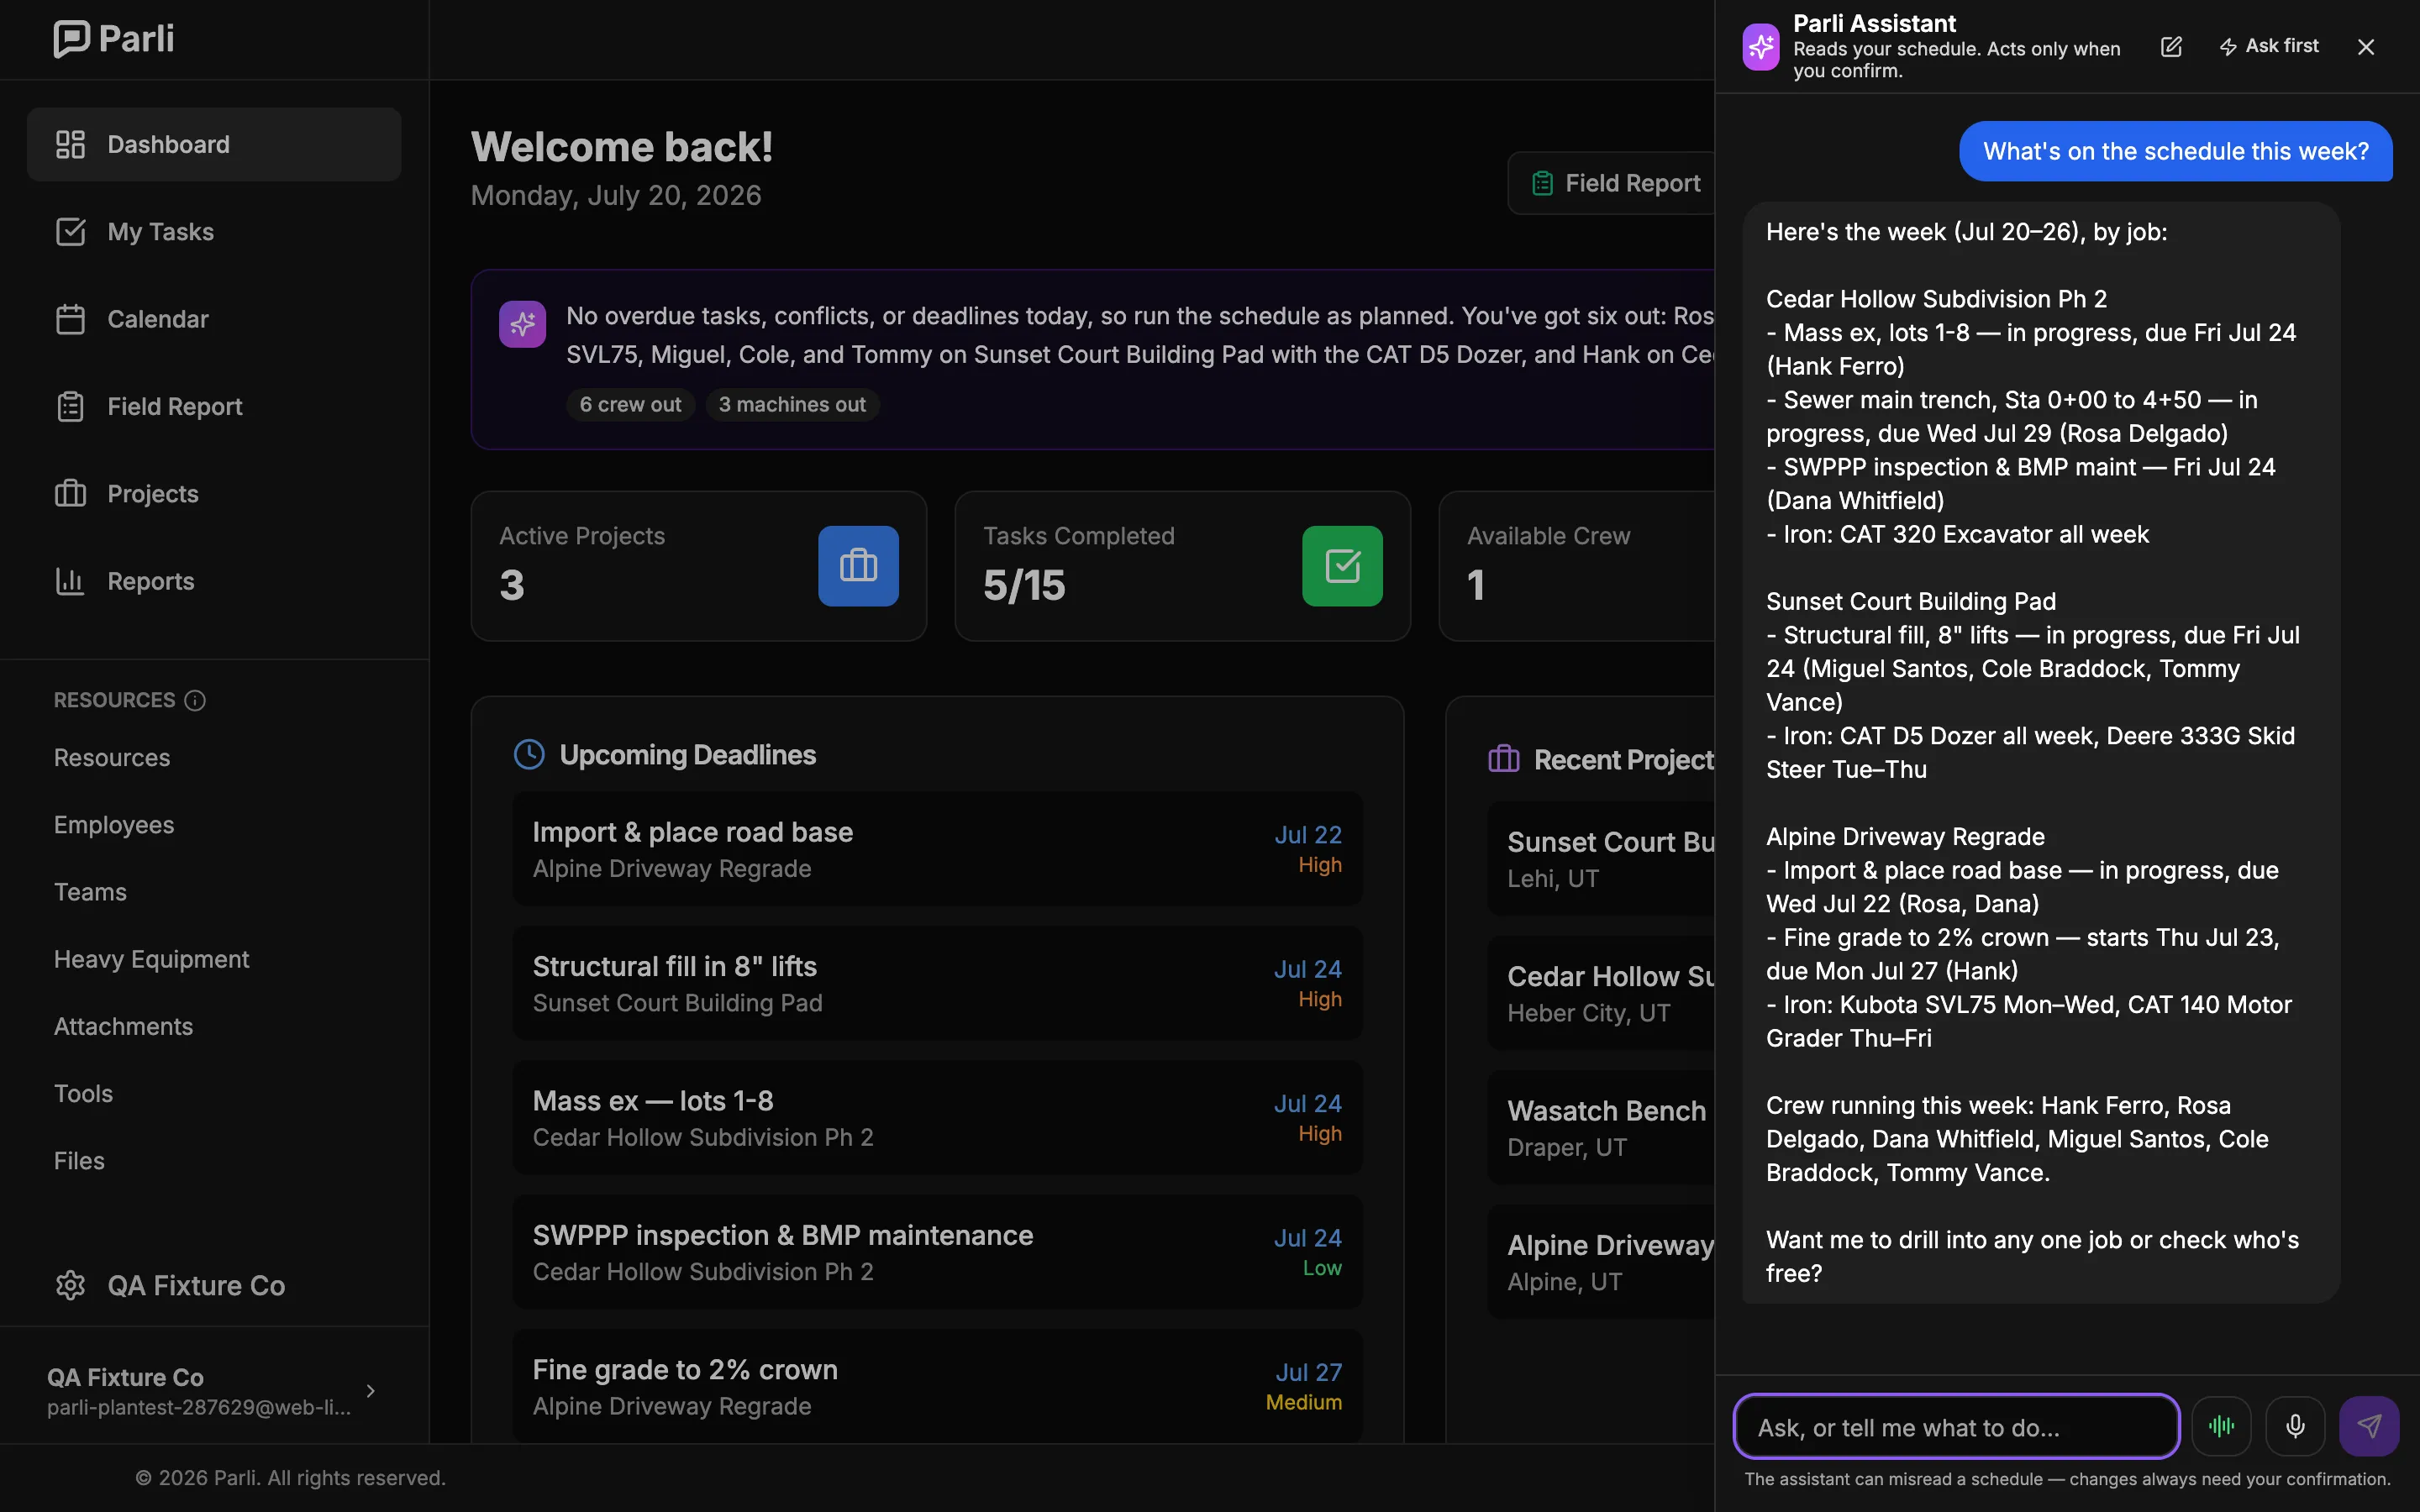Click the info icon next to RESOURCES
Viewport: 2420px width, 1512px height.
coord(195,700)
